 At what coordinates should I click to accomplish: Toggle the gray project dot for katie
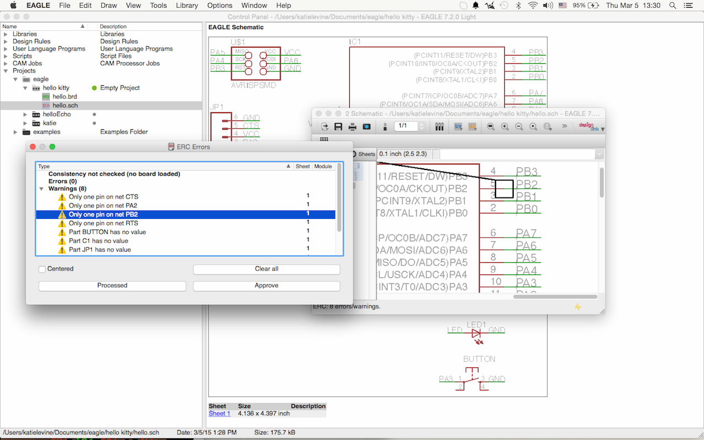[95, 123]
